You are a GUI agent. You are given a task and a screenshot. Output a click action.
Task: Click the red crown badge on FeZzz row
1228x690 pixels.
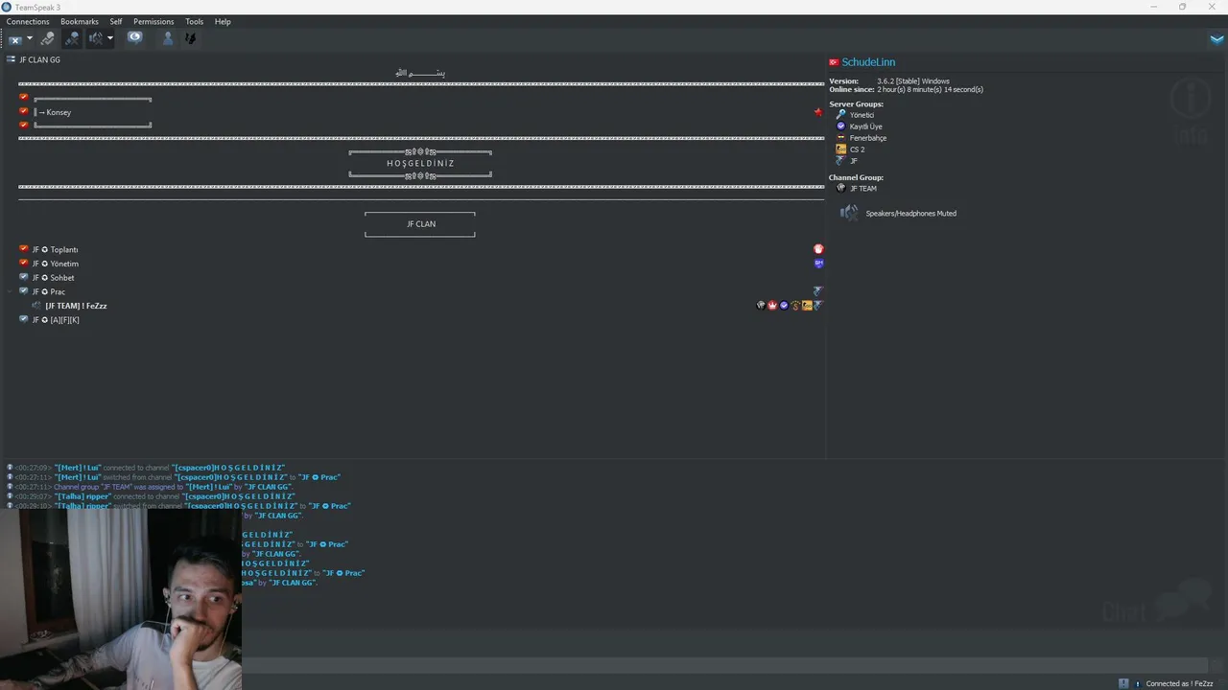coord(772,306)
